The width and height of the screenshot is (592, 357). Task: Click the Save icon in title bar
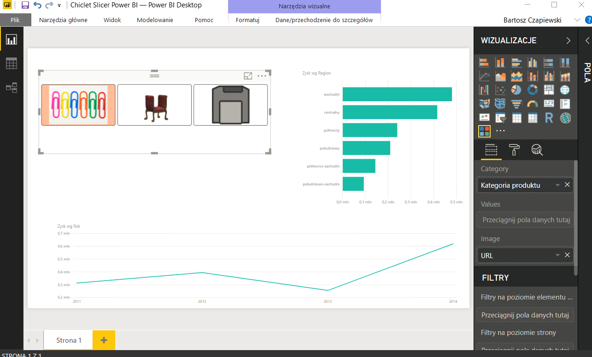(25, 6)
